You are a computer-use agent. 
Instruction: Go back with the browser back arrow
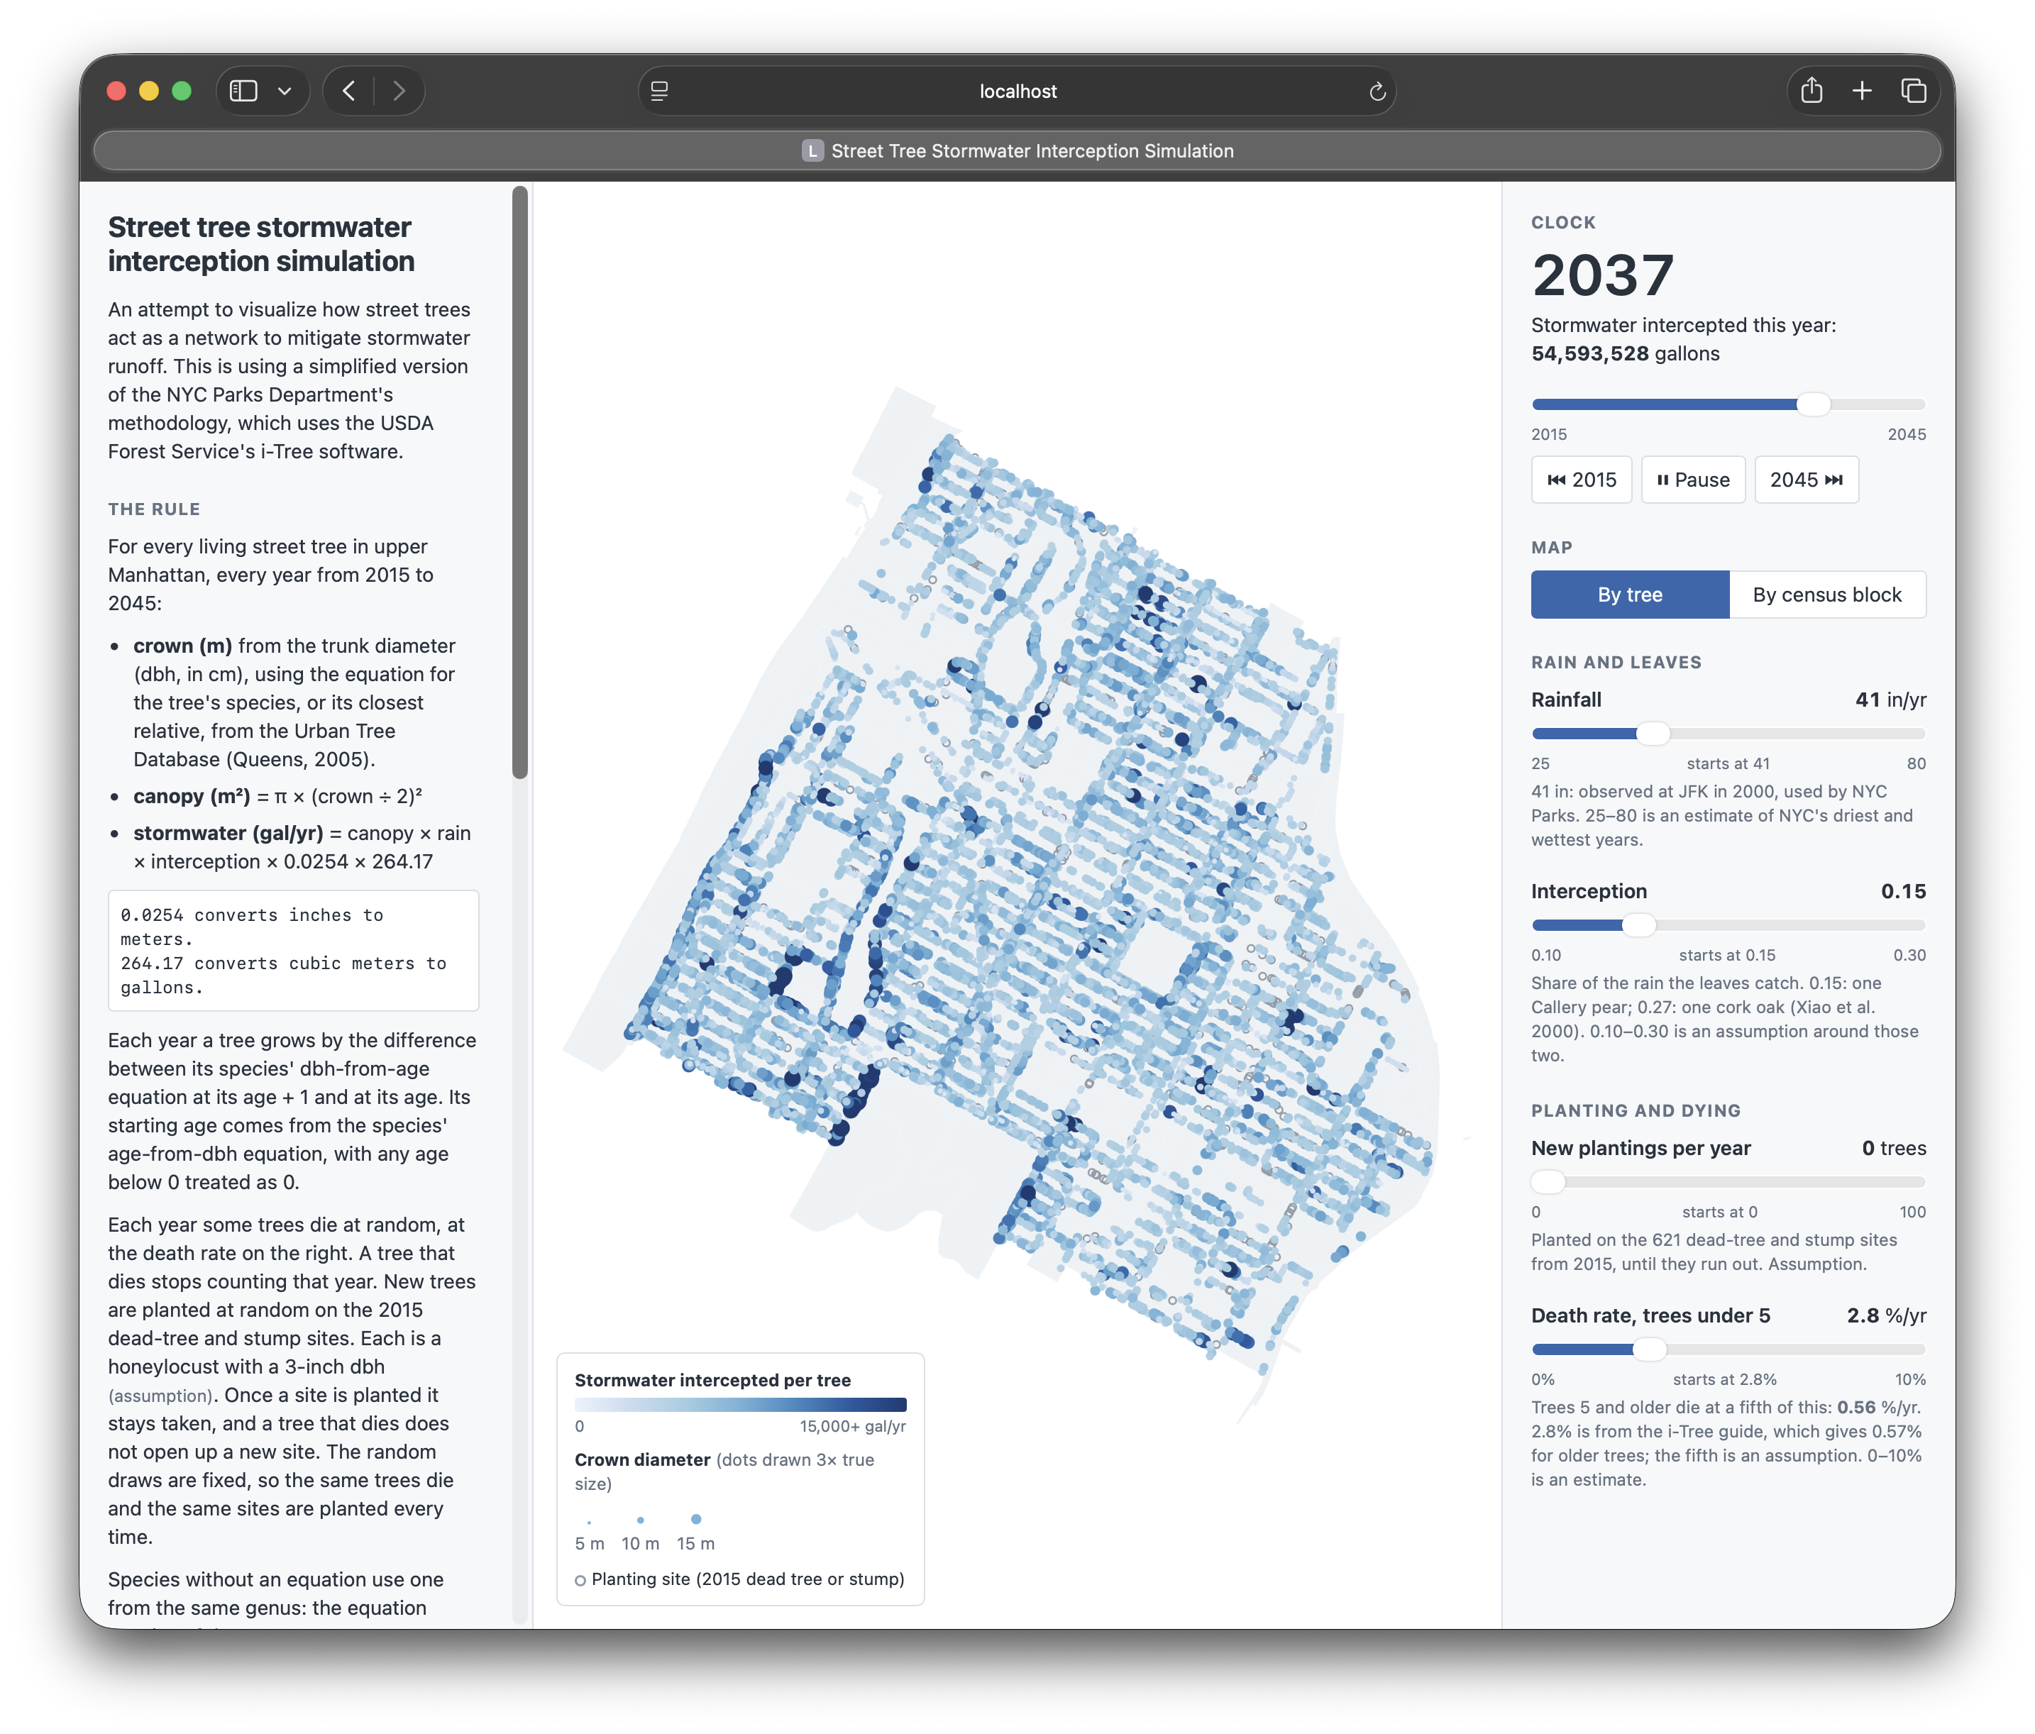[x=348, y=92]
